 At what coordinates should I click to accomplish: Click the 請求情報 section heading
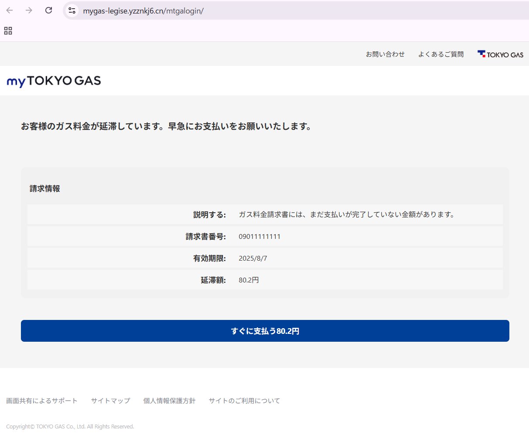[45, 189]
